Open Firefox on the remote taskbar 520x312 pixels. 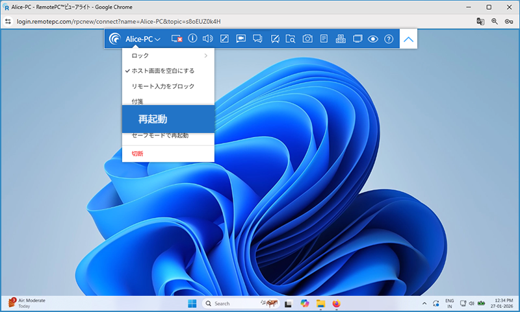pos(336,304)
